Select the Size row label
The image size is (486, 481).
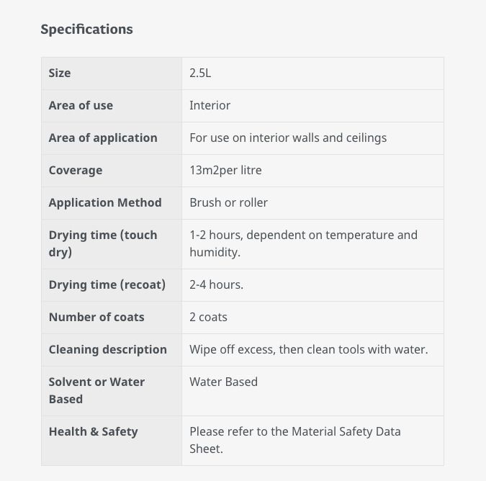coord(60,73)
